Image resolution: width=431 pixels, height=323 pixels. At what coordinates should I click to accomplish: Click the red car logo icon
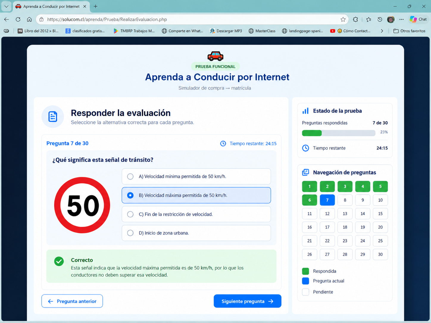point(215,56)
